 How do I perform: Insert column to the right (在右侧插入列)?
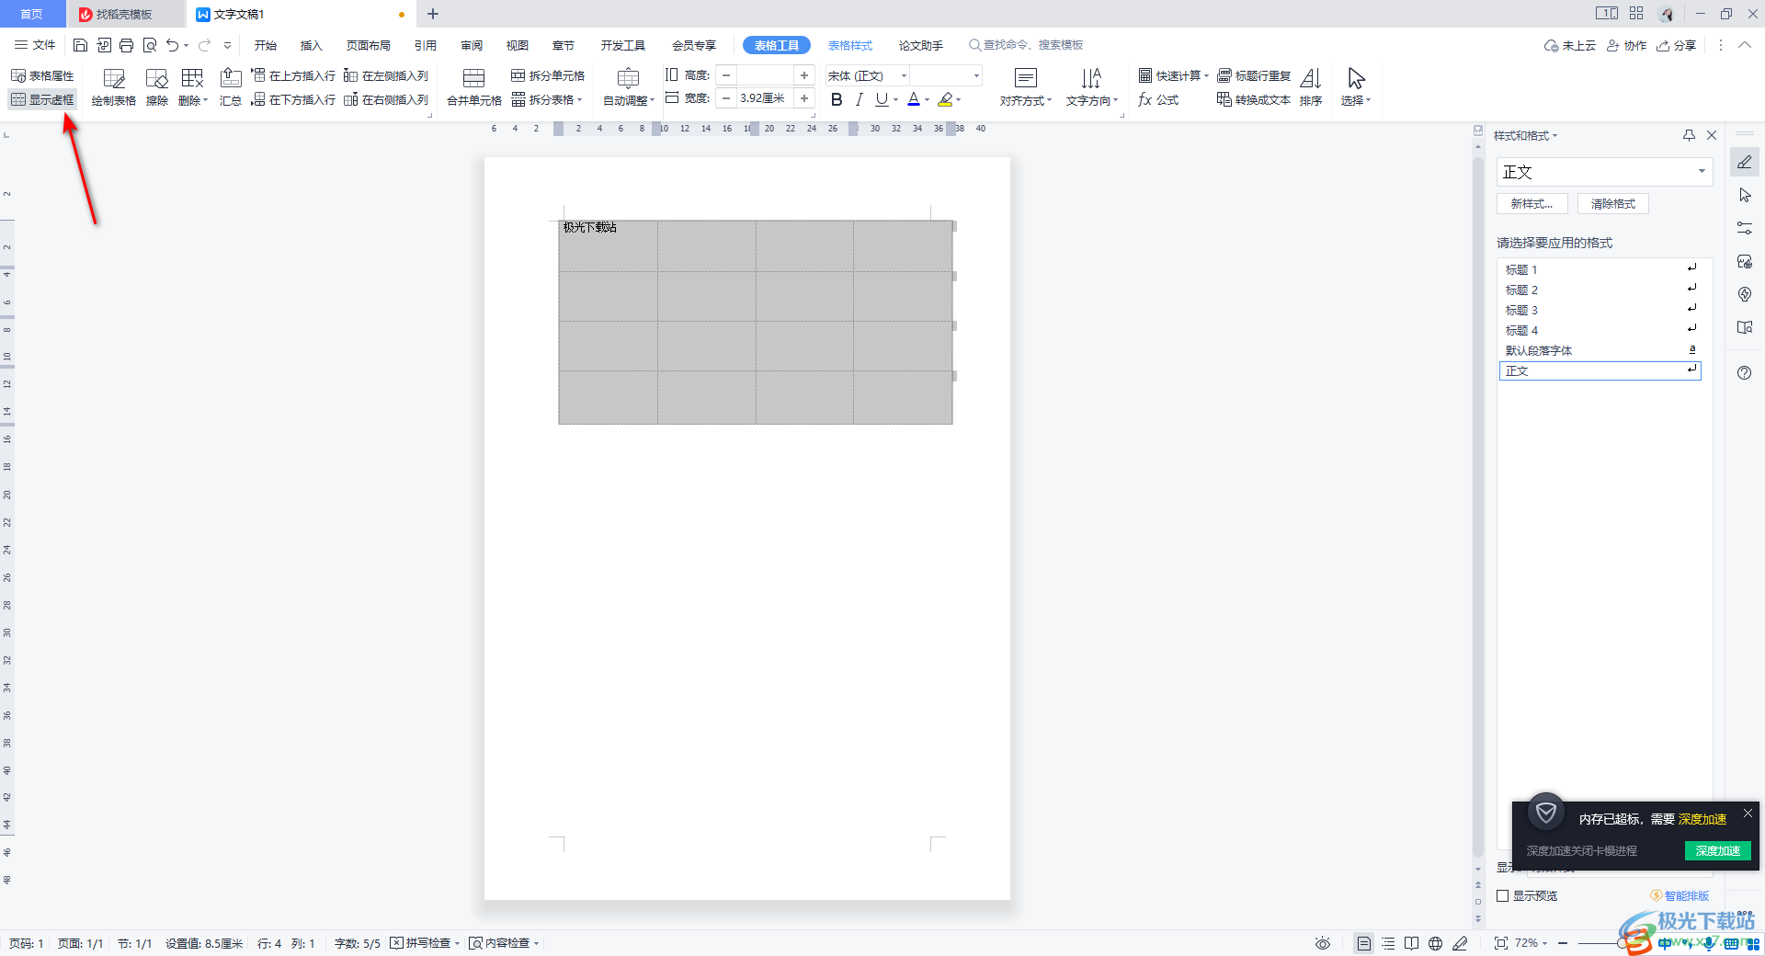pos(386,99)
